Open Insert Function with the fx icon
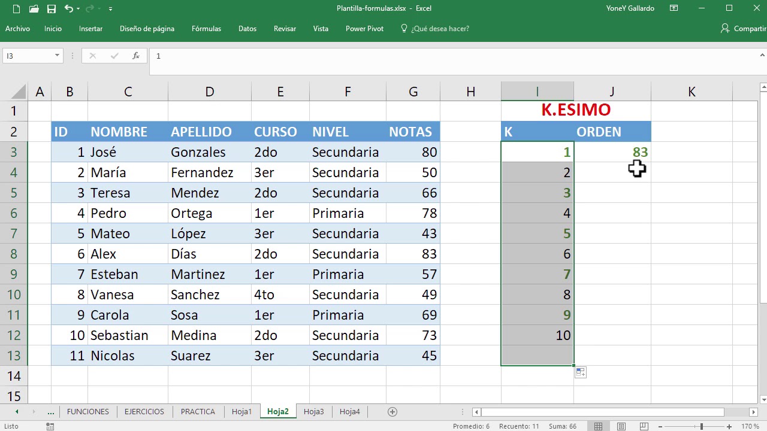767x431 pixels. (x=135, y=56)
